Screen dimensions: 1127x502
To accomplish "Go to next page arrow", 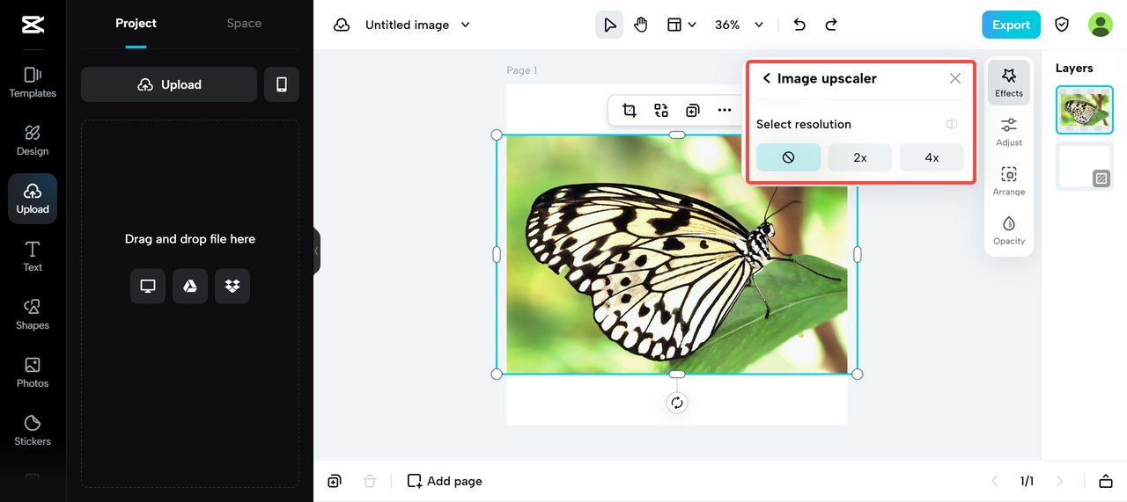I will point(1059,481).
